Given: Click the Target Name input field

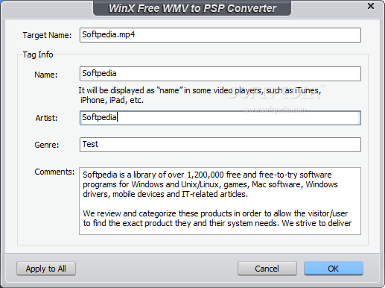Looking at the screenshot, I should [x=220, y=35].
